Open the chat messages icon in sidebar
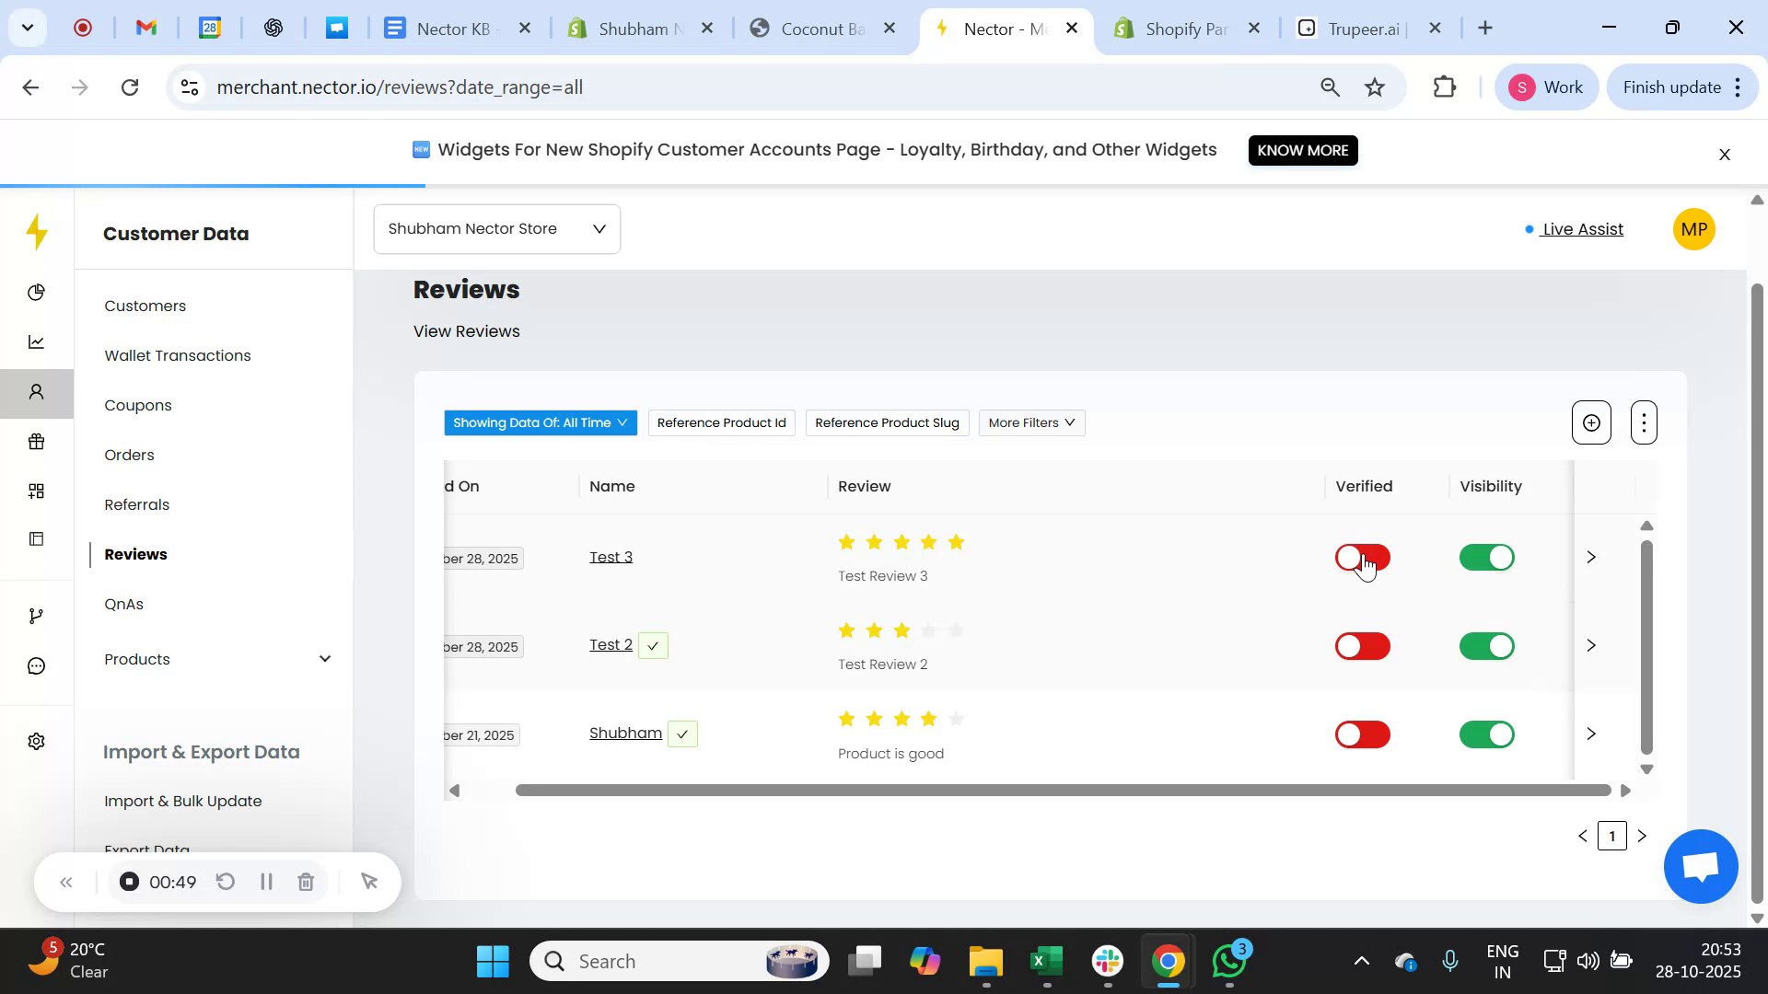 (x=37, y=665)
